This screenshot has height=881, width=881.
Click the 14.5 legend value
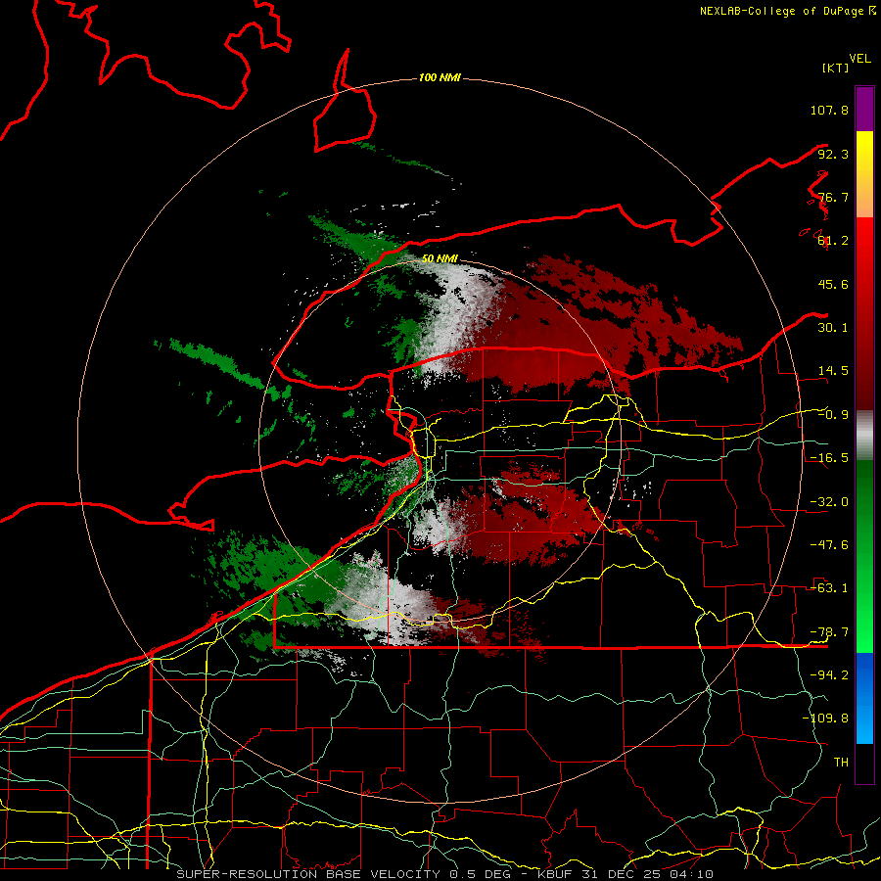tap(833, 371)
